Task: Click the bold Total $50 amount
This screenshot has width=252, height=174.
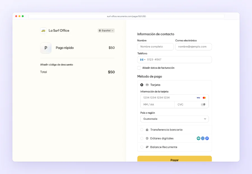Action: pyautogui.click(x=111, y=72)
